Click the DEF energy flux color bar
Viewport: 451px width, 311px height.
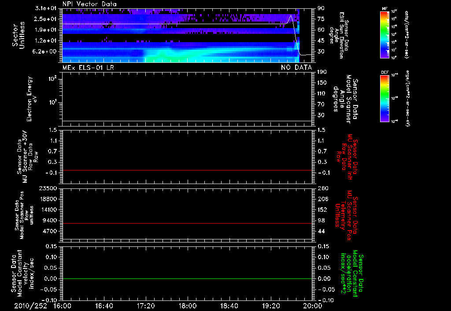click(x=384, y=98)
